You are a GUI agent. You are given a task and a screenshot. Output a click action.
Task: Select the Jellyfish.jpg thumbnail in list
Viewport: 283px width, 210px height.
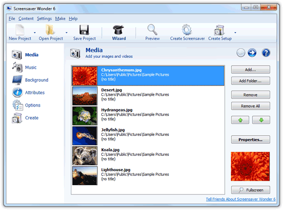pyautogui.click(x=85, y=136)
